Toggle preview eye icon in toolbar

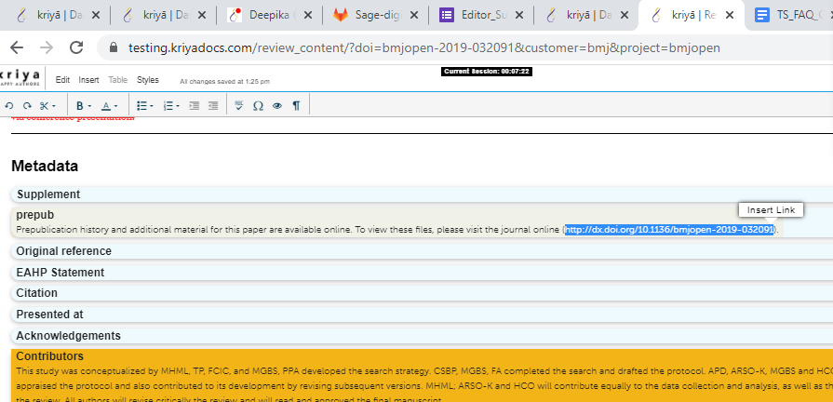coord(276,106)
